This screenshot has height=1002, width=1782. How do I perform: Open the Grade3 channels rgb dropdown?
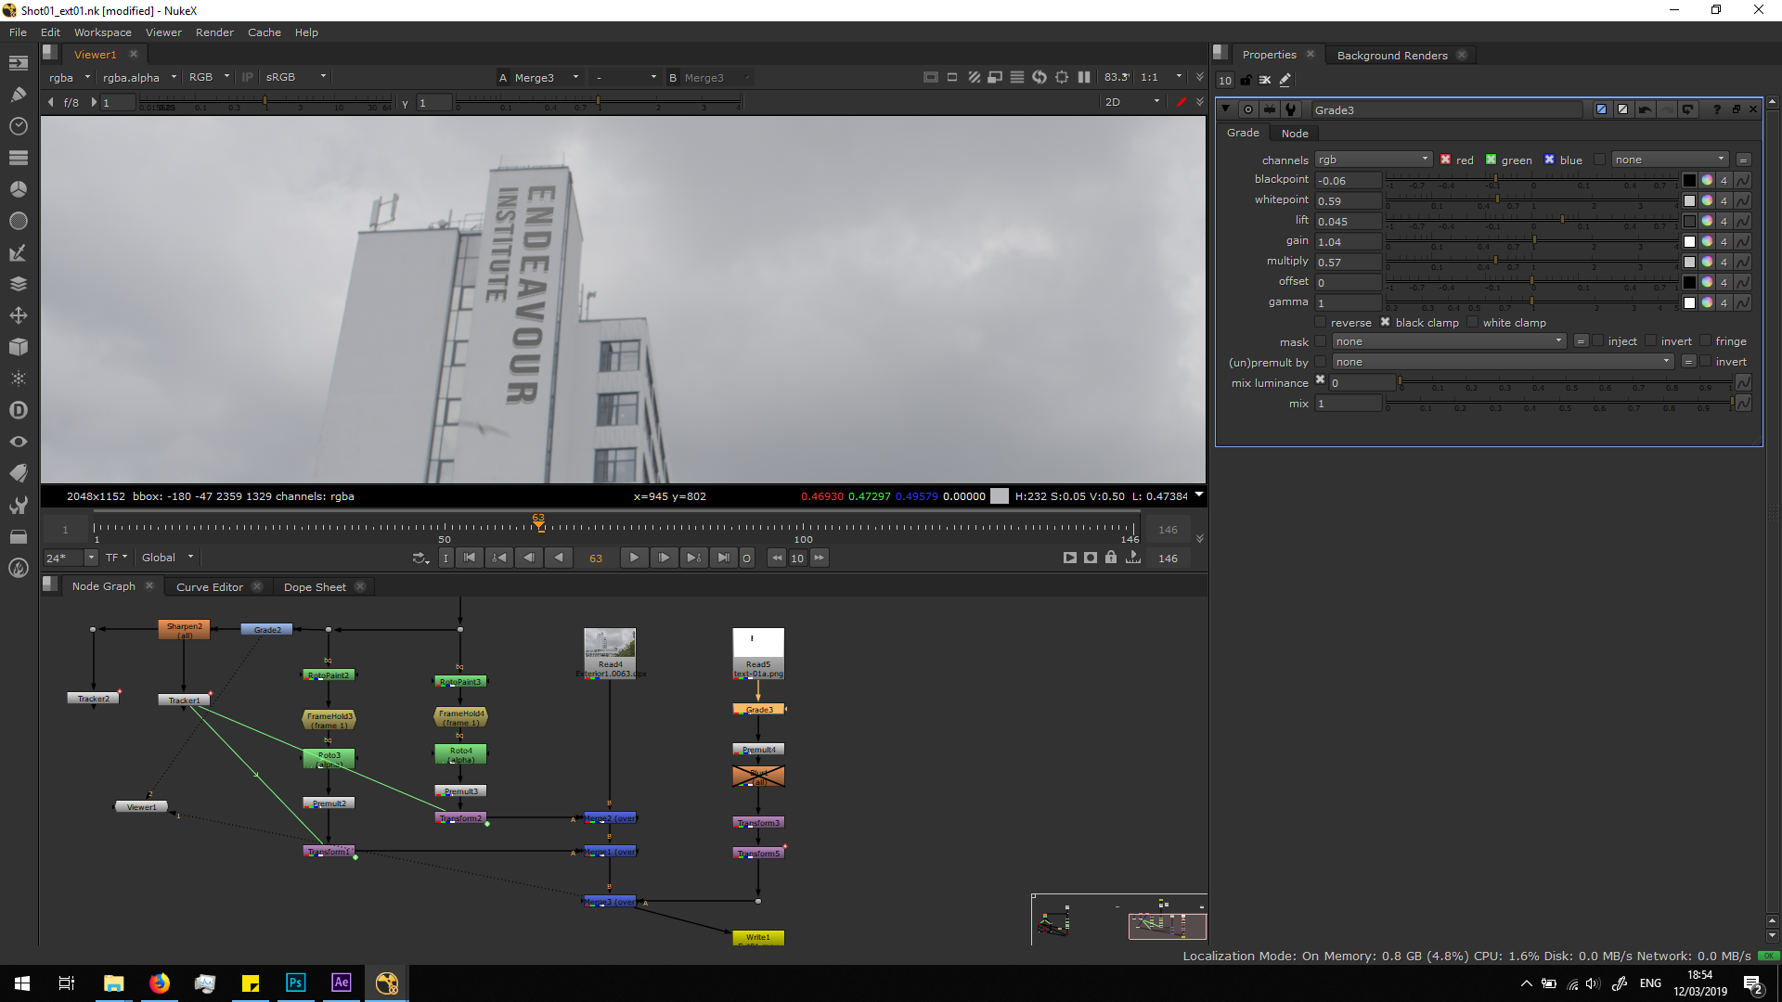click(1373, 160)
